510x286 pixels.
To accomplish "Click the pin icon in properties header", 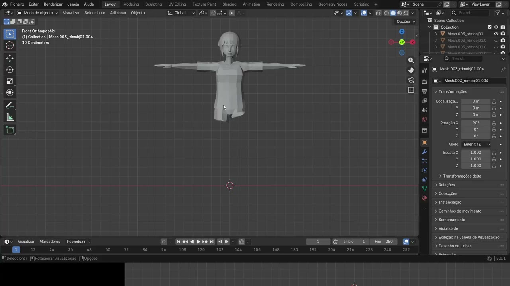I will coord(503,69).
